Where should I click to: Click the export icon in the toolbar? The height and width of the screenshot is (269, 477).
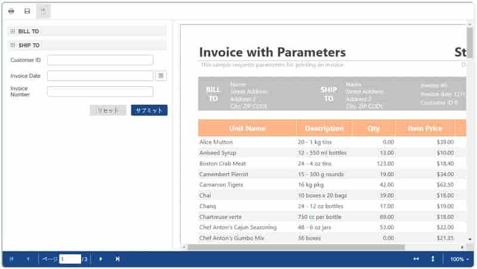coord(43,11)
